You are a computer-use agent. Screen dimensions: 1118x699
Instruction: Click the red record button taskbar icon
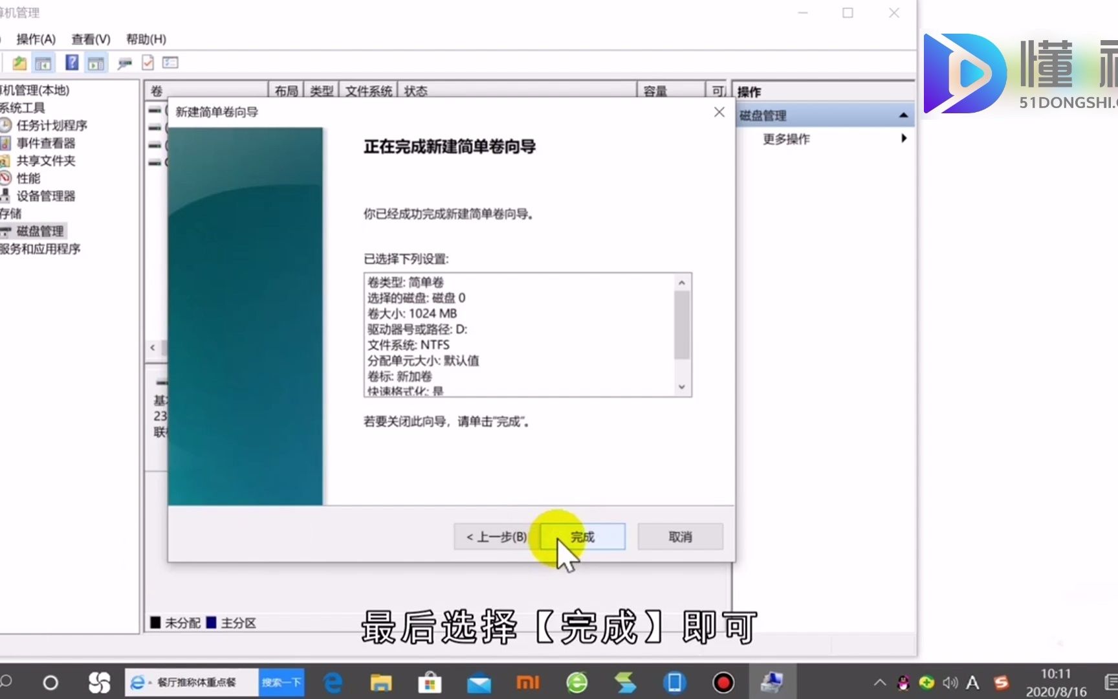click(x=723, y=682)
